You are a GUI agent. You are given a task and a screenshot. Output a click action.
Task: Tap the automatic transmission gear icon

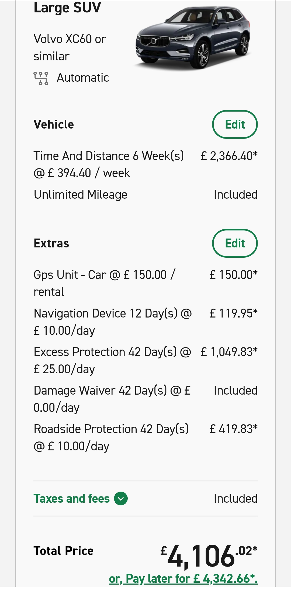click(x=41, y=78)
